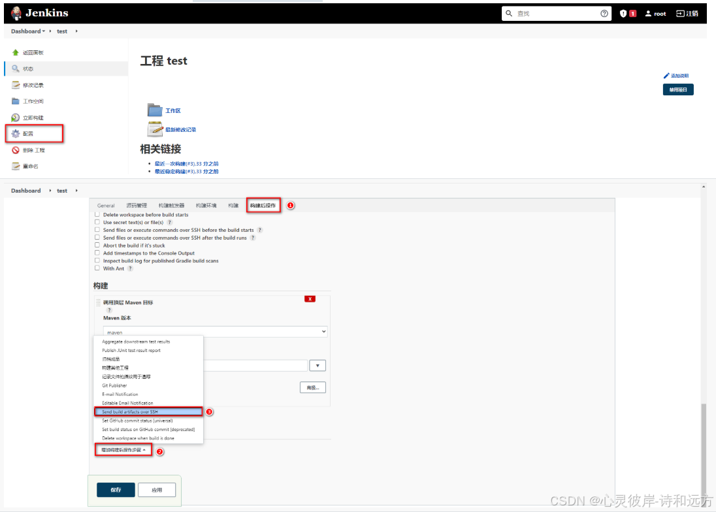716x512 pixels.
Task: Click the green arrow 返回面板 icon
Action: tap(16, 52)
